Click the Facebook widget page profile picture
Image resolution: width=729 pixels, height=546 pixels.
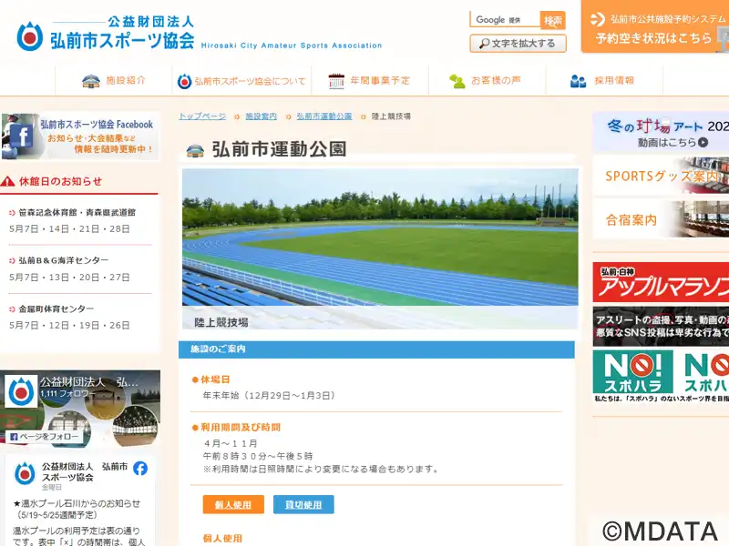click(21, 391)
